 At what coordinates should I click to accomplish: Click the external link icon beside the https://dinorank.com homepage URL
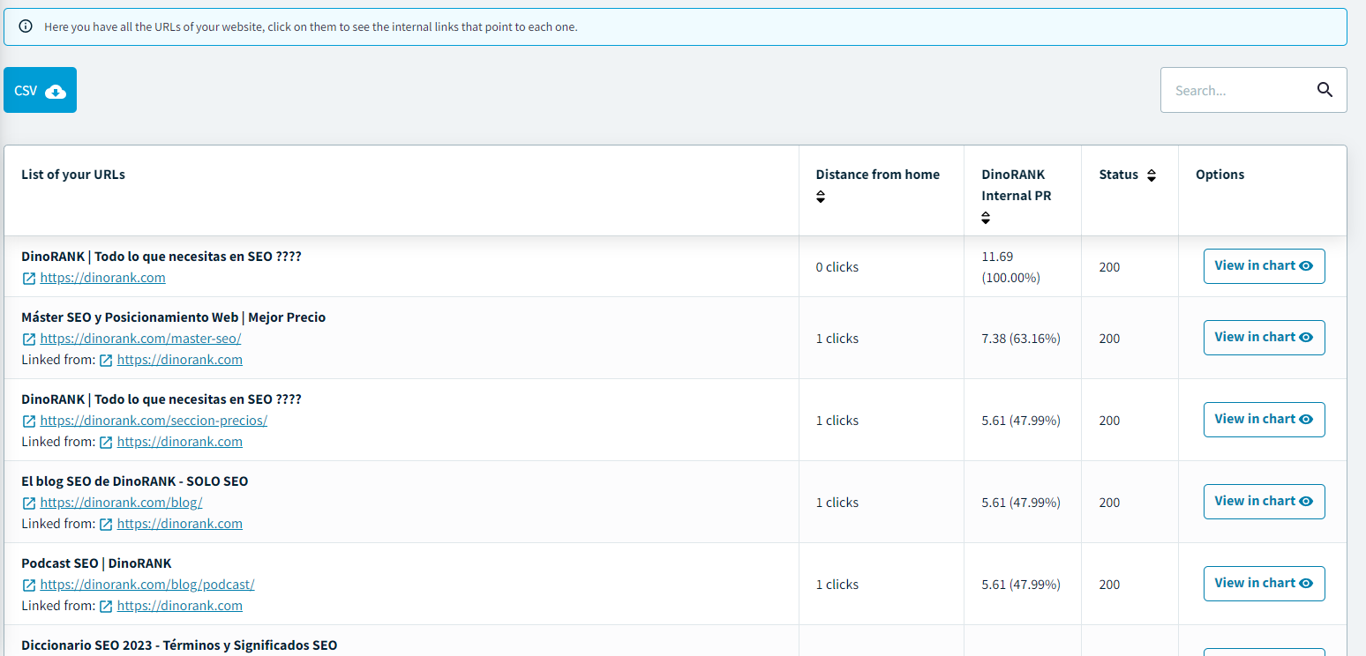(29, 279)
